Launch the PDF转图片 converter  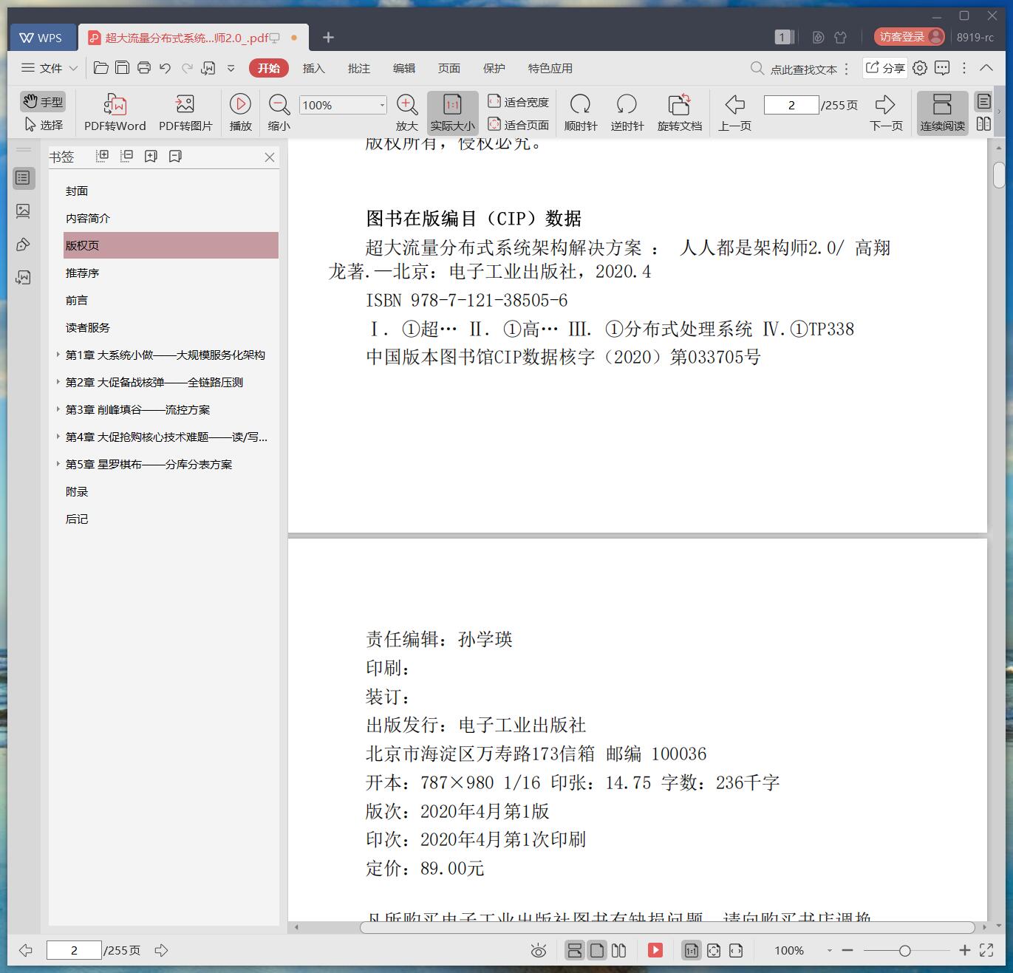tap(185, 113)
